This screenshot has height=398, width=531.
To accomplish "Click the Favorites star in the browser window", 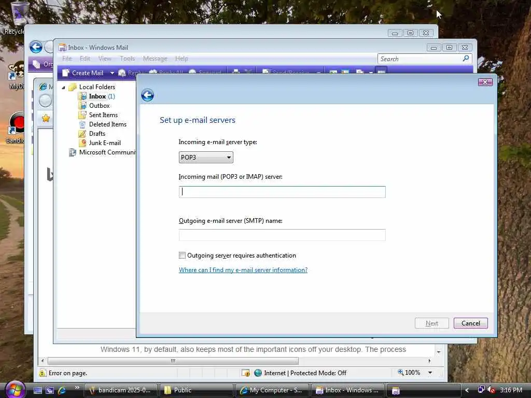I will tap(46, 118).
